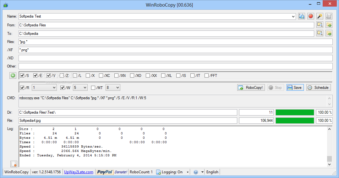The height and width of the screenshot is (178, 339).
Task: Enable the /XX checkbox
Action: point(148,76)
